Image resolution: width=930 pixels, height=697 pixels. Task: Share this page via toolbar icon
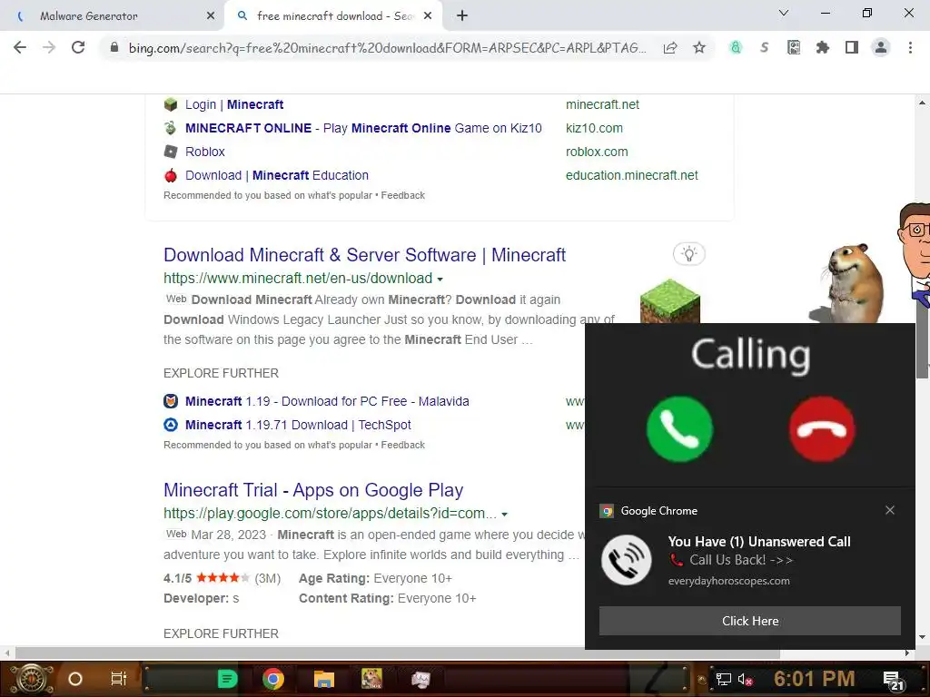click(x=670, y=47)
